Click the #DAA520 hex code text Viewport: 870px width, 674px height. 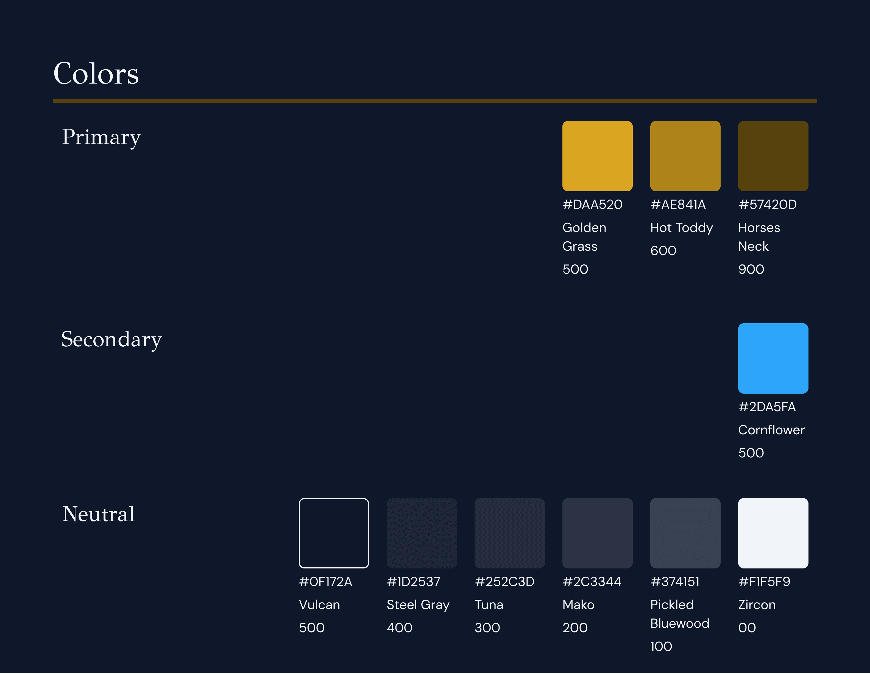[592, 205]
